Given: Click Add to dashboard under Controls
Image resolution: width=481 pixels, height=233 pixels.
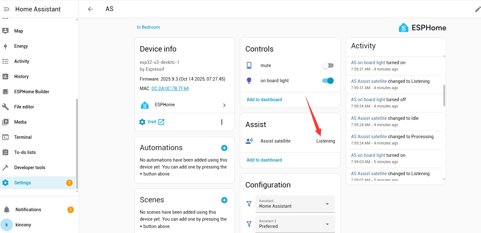Looking at the screenshot, I should point(264,100).
